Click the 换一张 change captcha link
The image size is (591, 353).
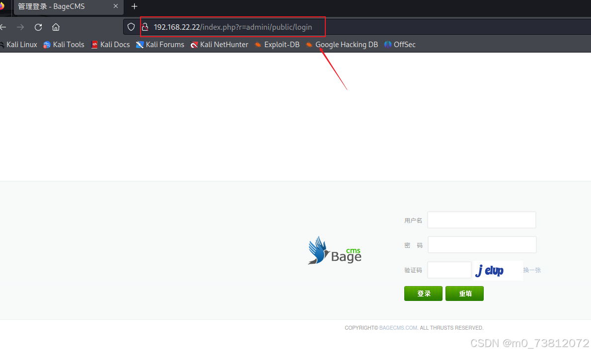point(532,270)
